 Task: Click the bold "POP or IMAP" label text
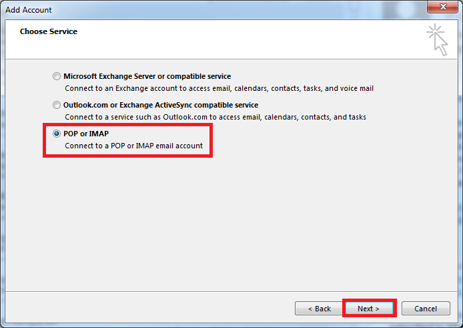coord(86,134)
